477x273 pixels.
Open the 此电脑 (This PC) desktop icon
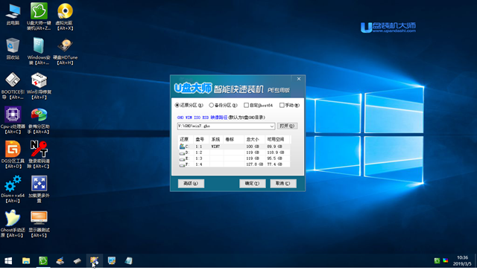tap(13, 14)
